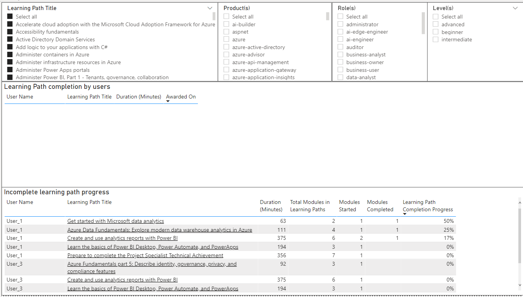Click the User Name column header
Image resolution: width=523 pixels, height=297 pixels.
pyautogui.click(x=20, y=202)
